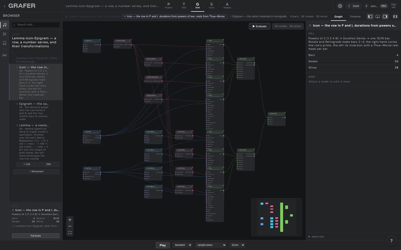Click the Sign out link
401x250 pixels.
click(393, 6)
